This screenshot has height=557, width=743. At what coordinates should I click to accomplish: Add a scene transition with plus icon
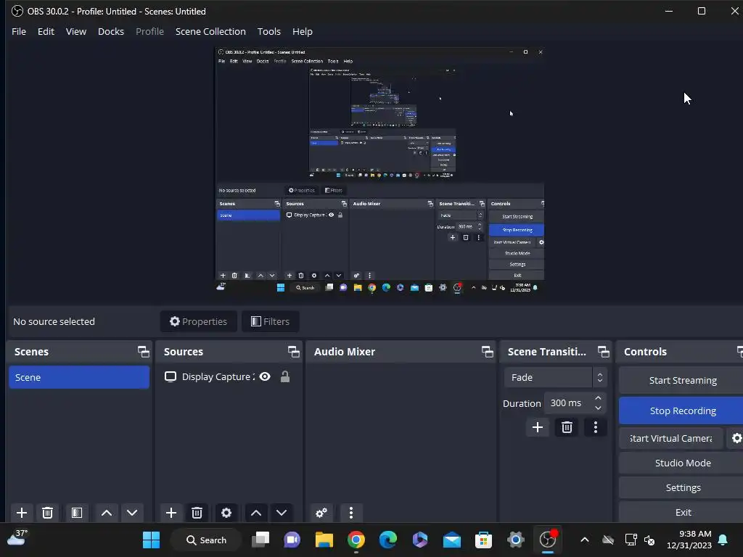538,427
